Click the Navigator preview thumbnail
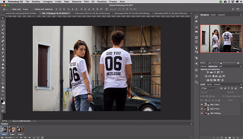 (221, 39)
